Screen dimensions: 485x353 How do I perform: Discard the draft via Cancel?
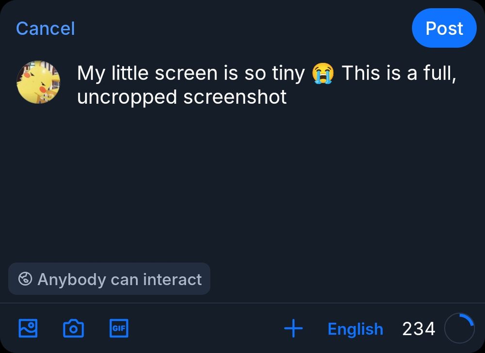pyautogui.click(x=45, y=28)
